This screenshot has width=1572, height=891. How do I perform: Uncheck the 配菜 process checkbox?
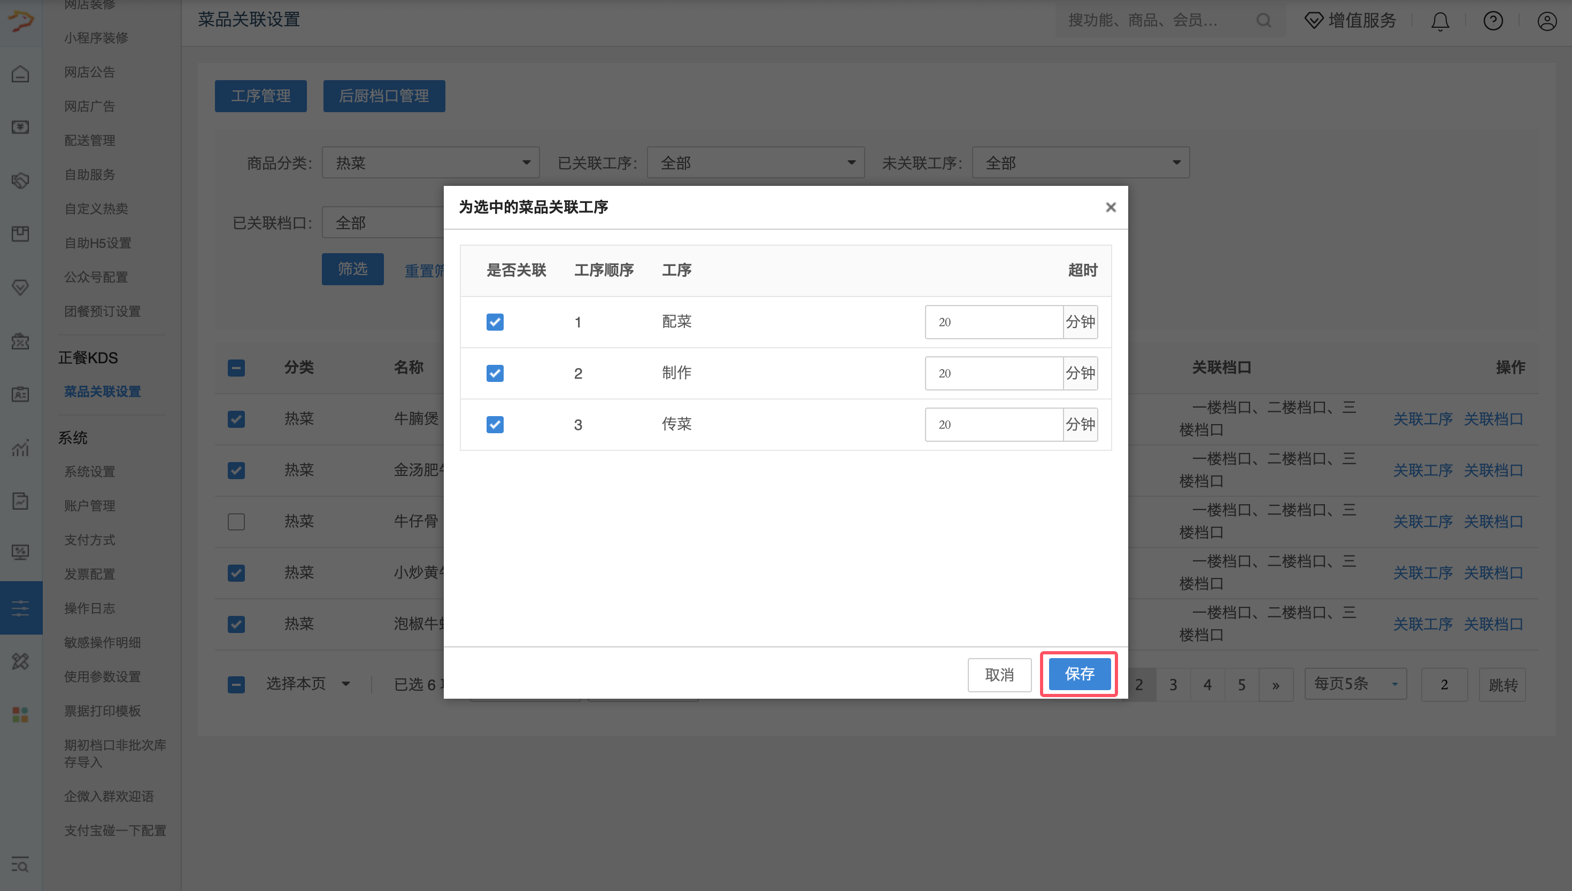click(495, 322)
